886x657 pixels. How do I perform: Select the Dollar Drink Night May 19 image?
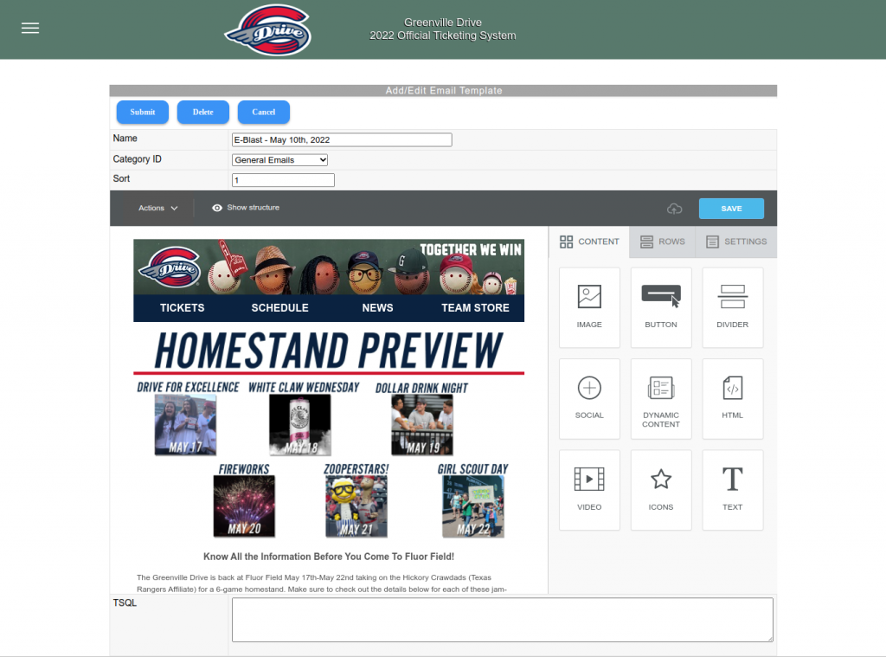422,425
